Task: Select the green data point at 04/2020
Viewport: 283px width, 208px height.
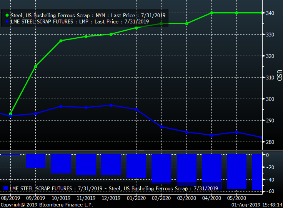Action: [211, 13]
